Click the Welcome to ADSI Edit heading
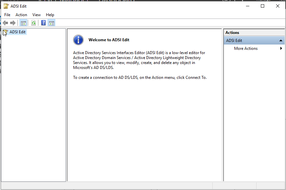286x190 pixels. [x=109, y=40]
